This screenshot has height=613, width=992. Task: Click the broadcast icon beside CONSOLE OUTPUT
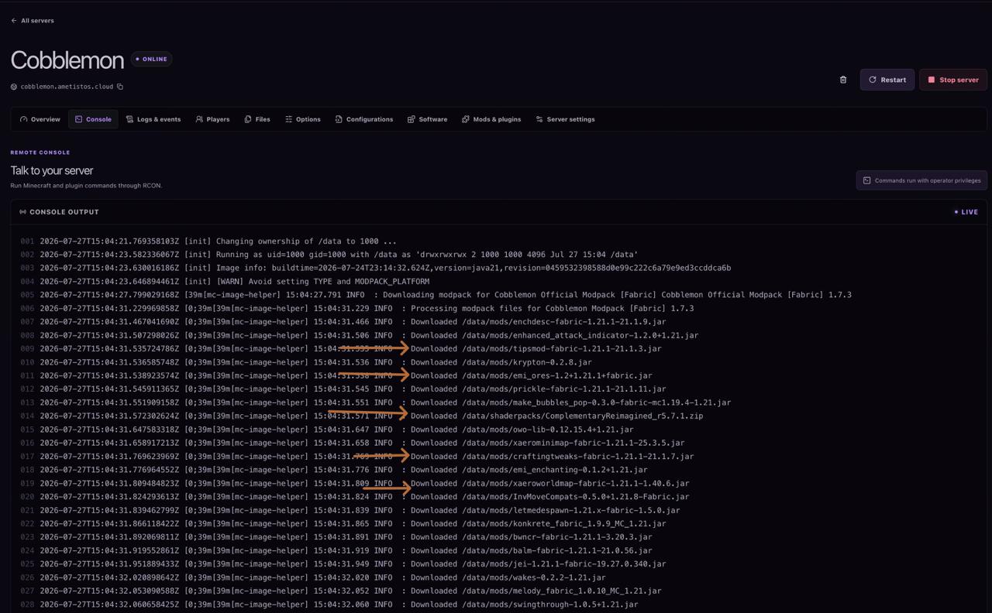click(22, 212)
